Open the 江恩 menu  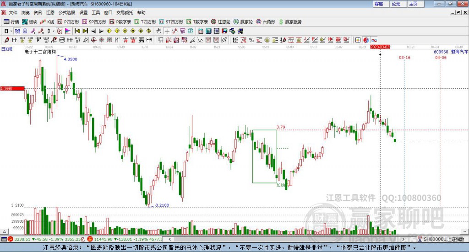point(50,12)
